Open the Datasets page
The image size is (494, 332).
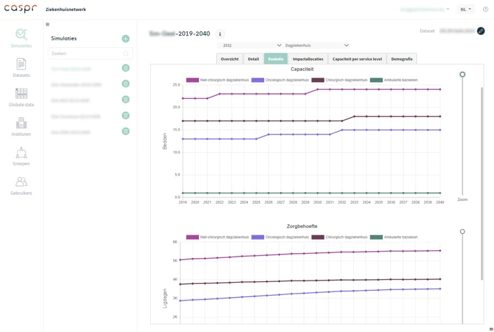tap(21, 67)
